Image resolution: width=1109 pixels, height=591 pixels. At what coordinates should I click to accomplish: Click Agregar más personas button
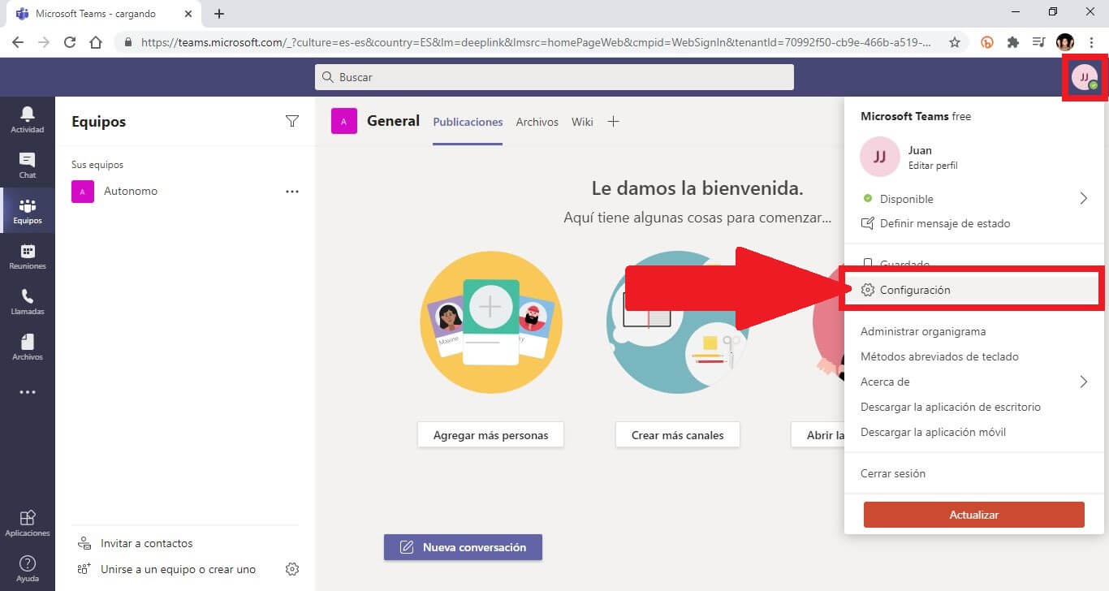tap(490, 435)
